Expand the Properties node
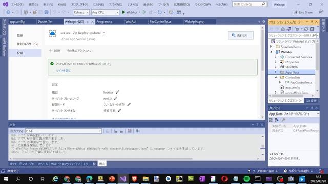This screenshot has height=184, width=328. pos(276,62)
